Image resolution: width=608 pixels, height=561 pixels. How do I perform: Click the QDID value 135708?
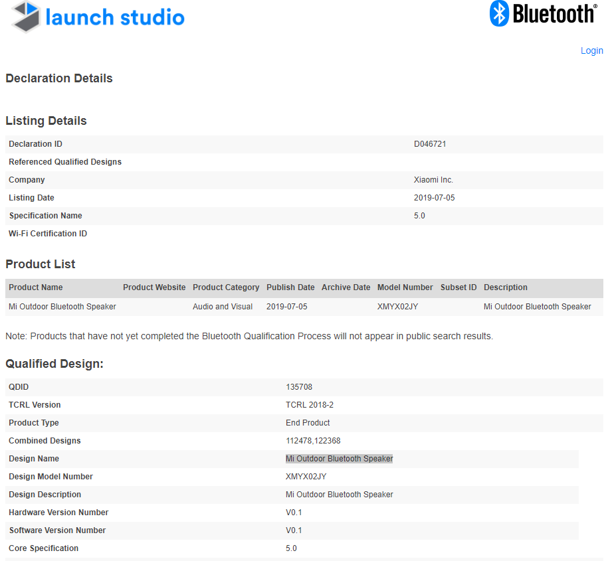(299, 387)
